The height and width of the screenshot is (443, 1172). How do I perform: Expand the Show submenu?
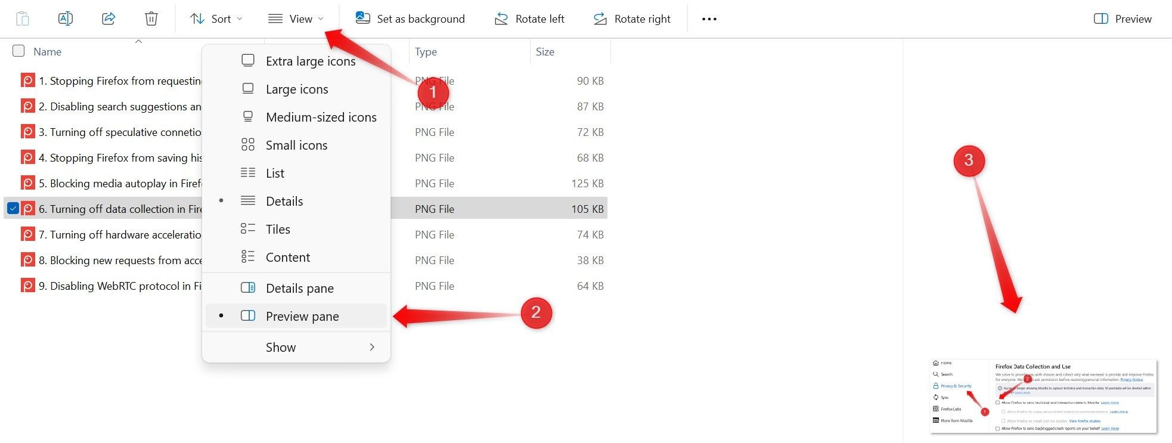(296, 347)
